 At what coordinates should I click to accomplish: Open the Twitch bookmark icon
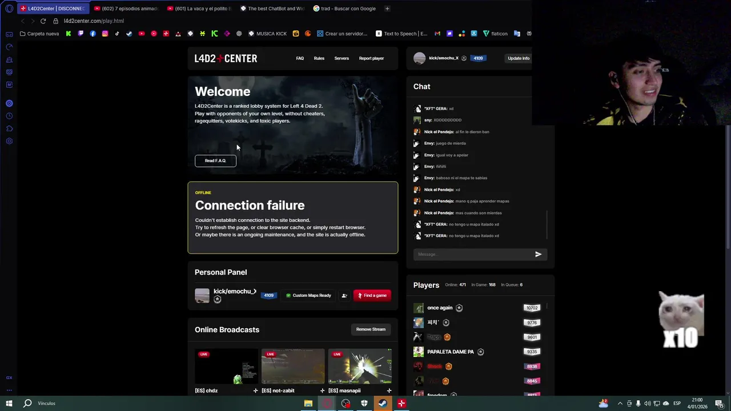point(81,34)
